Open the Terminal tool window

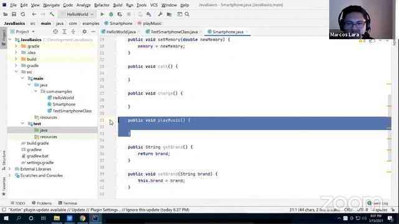coord(68,203)
